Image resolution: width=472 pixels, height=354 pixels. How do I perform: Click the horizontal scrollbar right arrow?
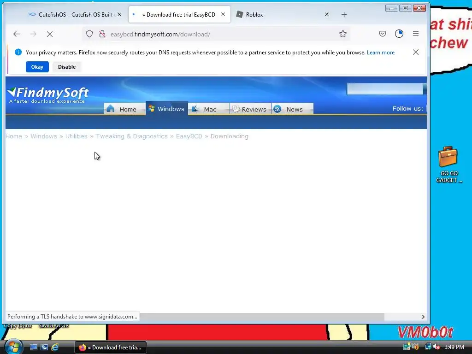click(423, 317)
